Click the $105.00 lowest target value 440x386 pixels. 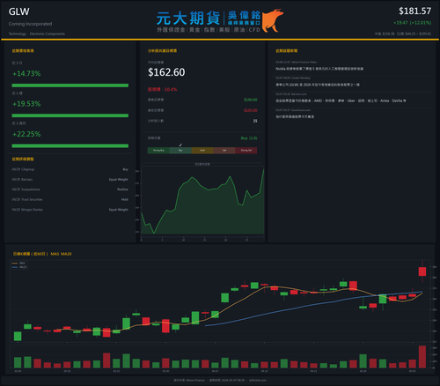tap(251, 110)
